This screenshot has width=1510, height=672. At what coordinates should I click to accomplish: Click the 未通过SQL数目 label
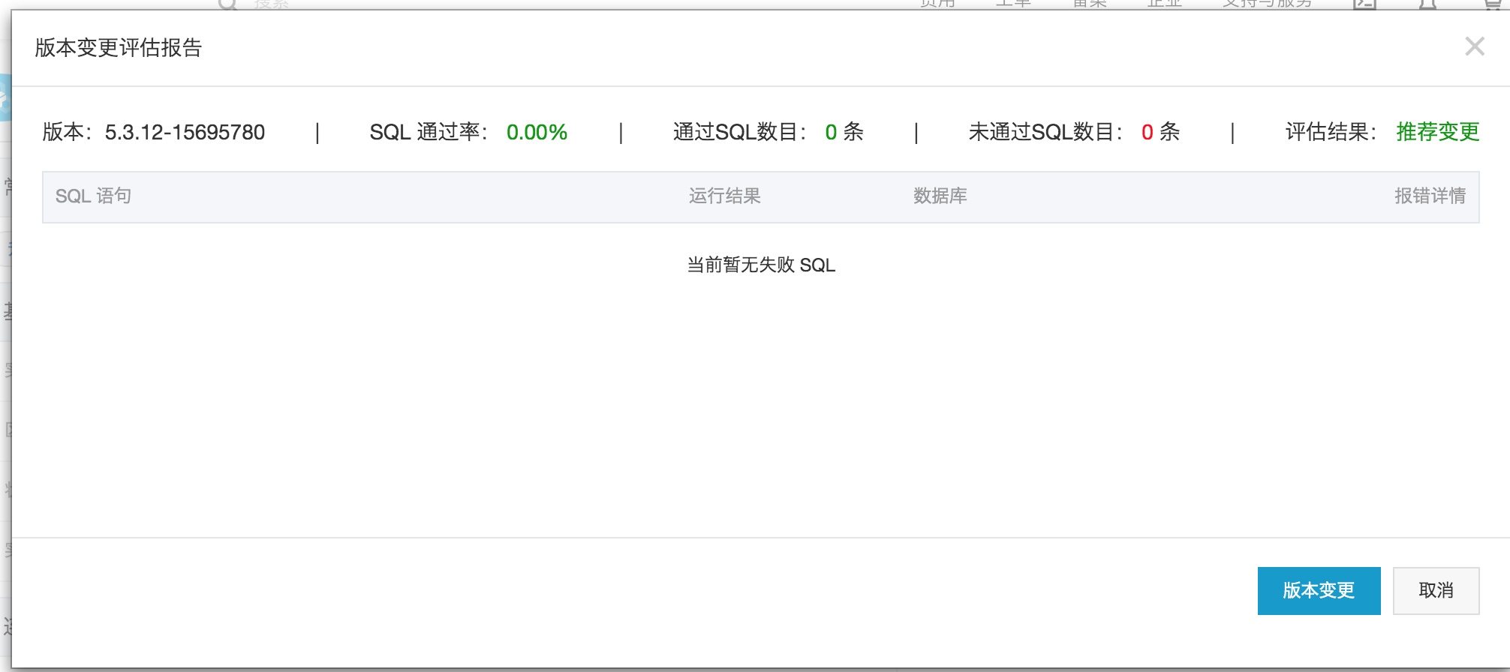[x=1045, y=132]
